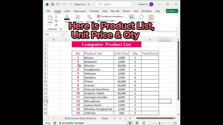223x125 pixels.
Task: Click the zoom in plus icon
Action: point(169,123)
